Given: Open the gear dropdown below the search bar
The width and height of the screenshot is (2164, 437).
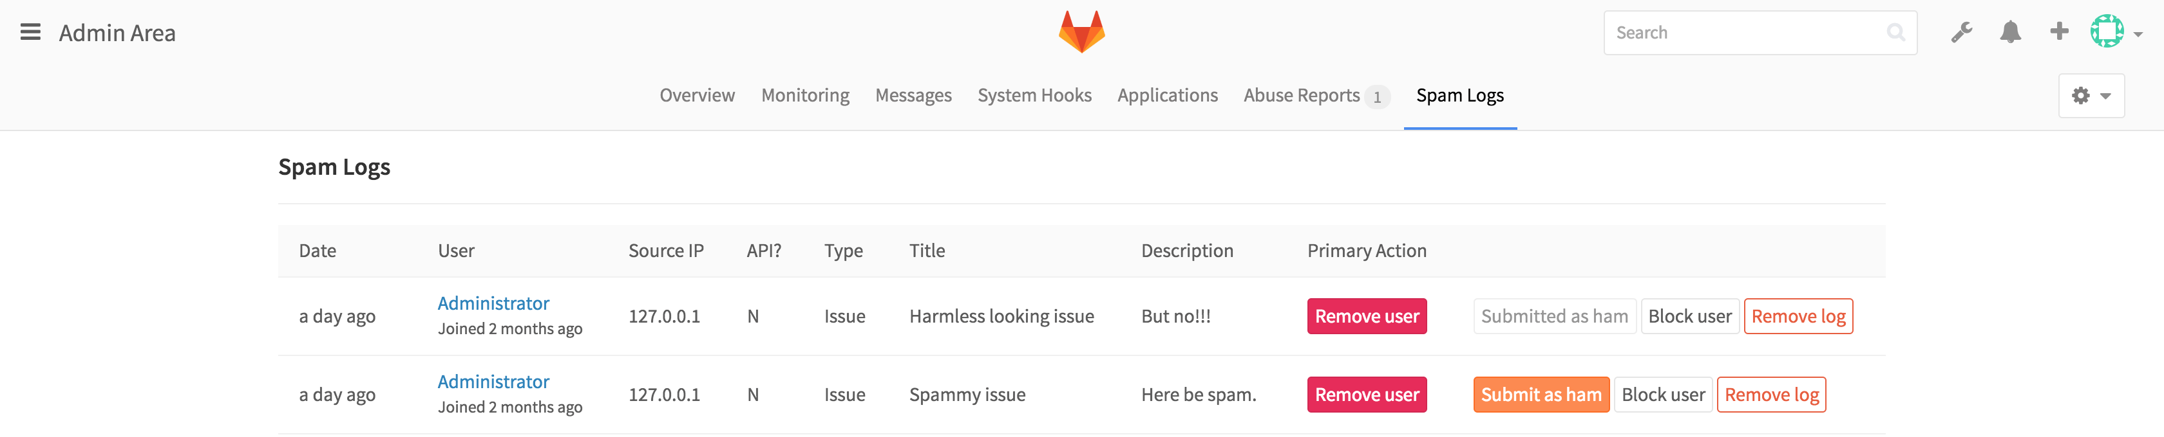Looking at the screenshot, I should coord(2091,94).
